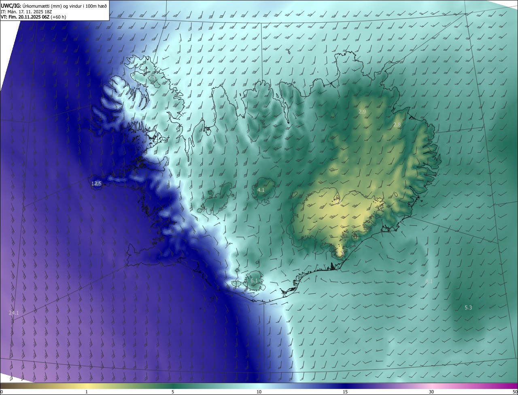Click the 30 tick on the color scale
Viewport: 518px width, 395px height.
tap(431, 392)
